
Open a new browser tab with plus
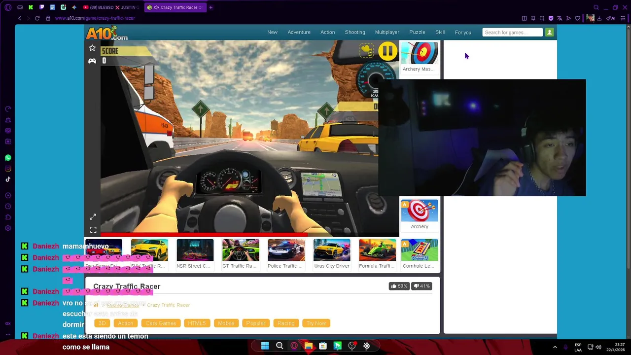coord(210,7)
